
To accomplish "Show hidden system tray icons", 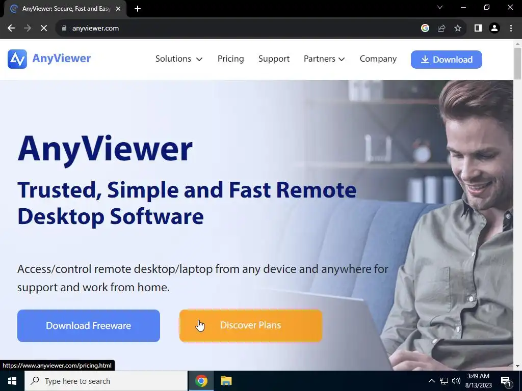I will [431, 381].
